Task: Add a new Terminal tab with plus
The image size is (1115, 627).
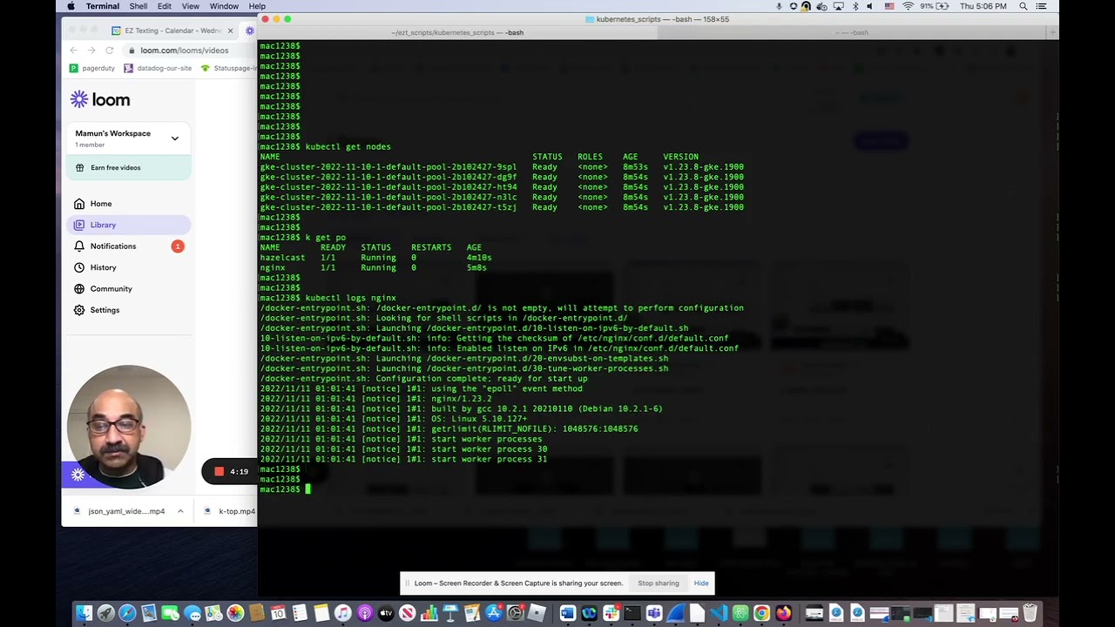Action: 1052,33
